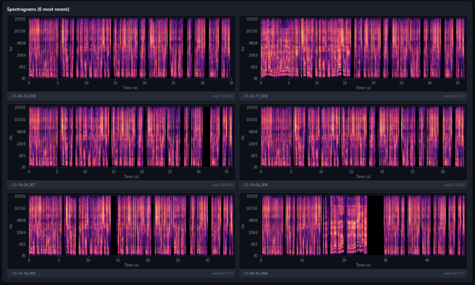Select the filename ...13-13-14_005

(x=23, y=273)
